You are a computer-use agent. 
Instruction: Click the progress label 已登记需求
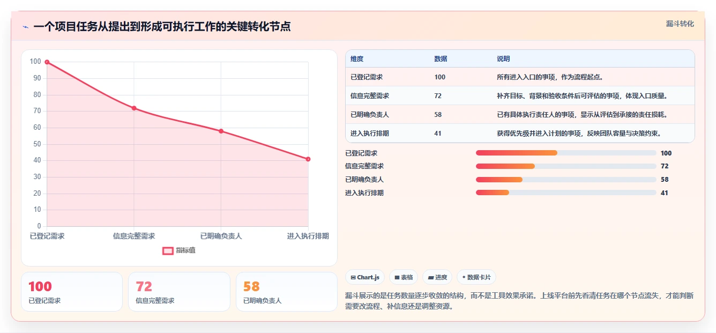click(361, 153)
